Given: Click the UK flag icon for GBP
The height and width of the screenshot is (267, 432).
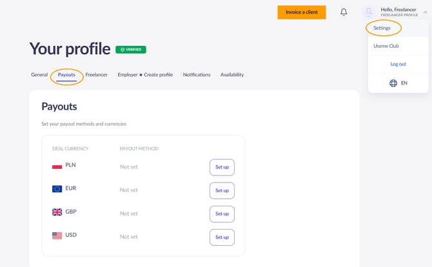Looking at the screenshot, I should tap(57, 212).
